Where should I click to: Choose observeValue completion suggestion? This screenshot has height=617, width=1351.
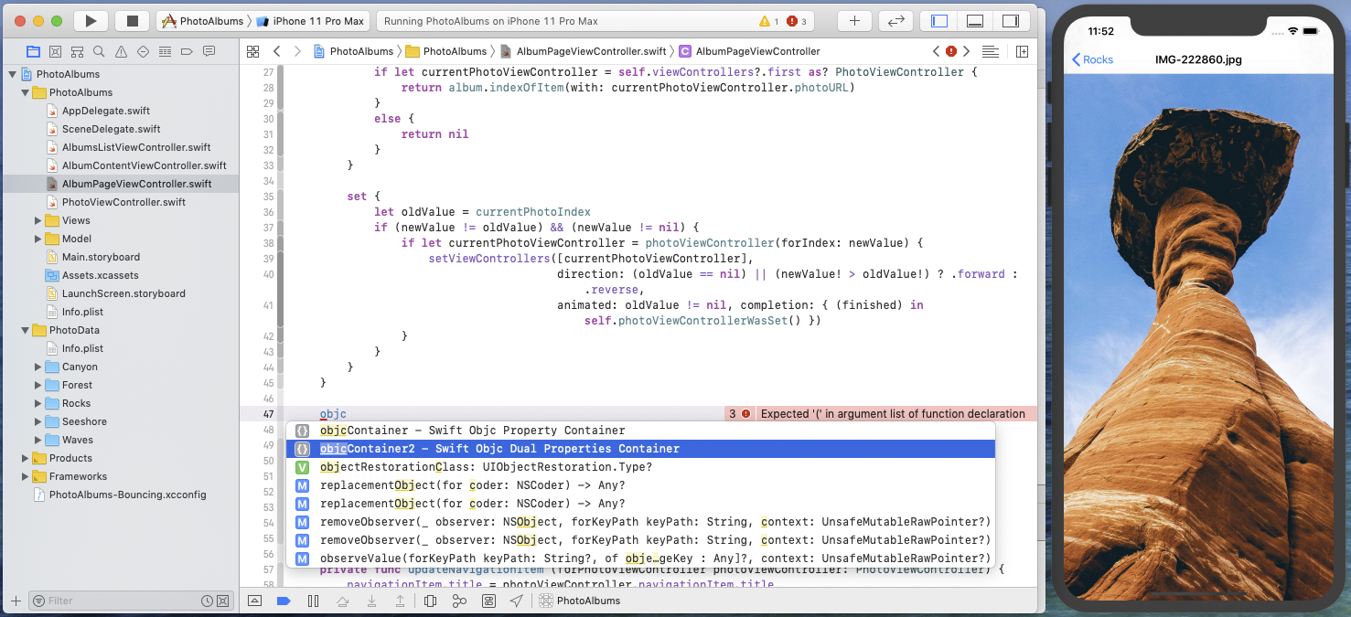(640, 558)
